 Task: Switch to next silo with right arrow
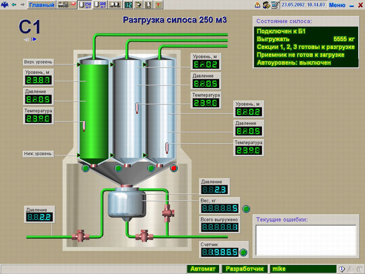35,39
